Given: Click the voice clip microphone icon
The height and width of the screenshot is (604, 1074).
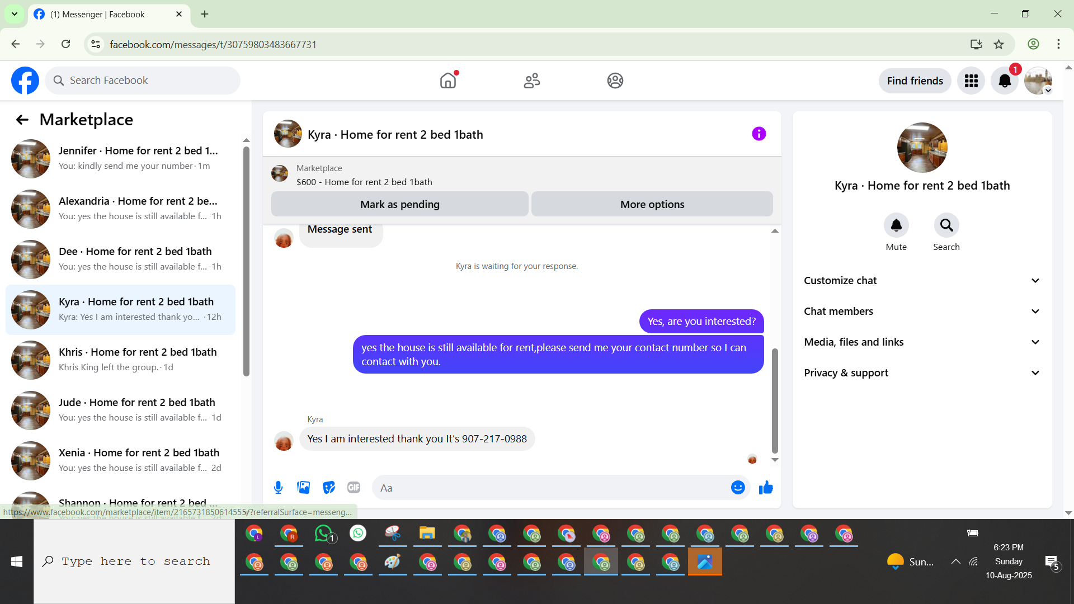Looking at the screenshot, I should [278, 488].
